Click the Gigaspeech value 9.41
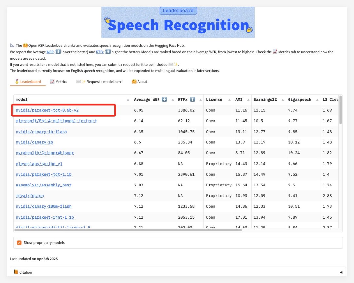The height and width of the screenshot is (283, 354). pos(292,196)
